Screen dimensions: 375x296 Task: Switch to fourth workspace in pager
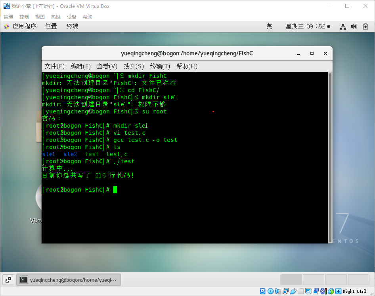(358, 279)
